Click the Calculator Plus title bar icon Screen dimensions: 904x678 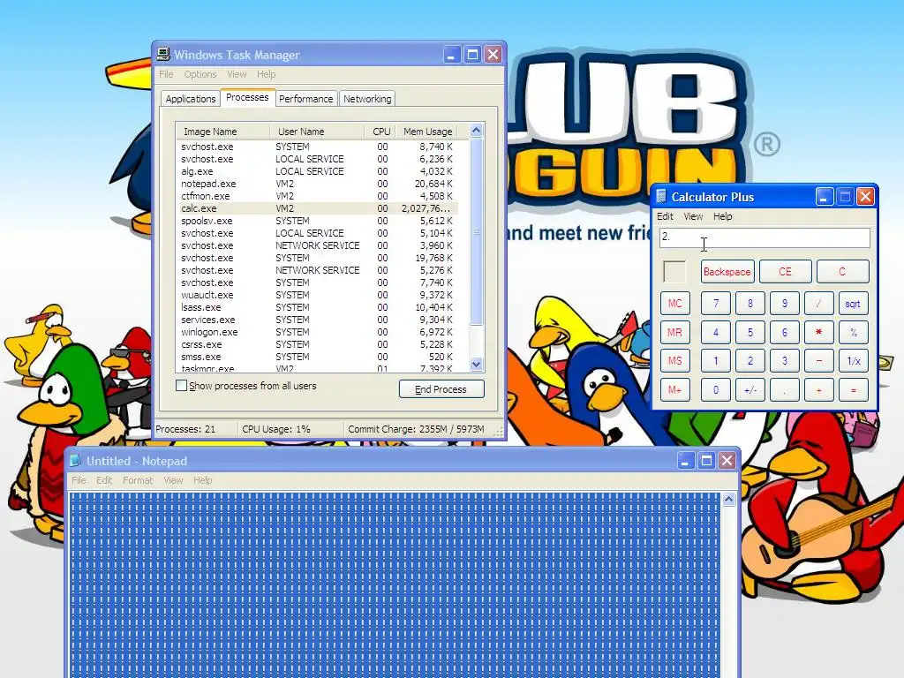[661, 197]
